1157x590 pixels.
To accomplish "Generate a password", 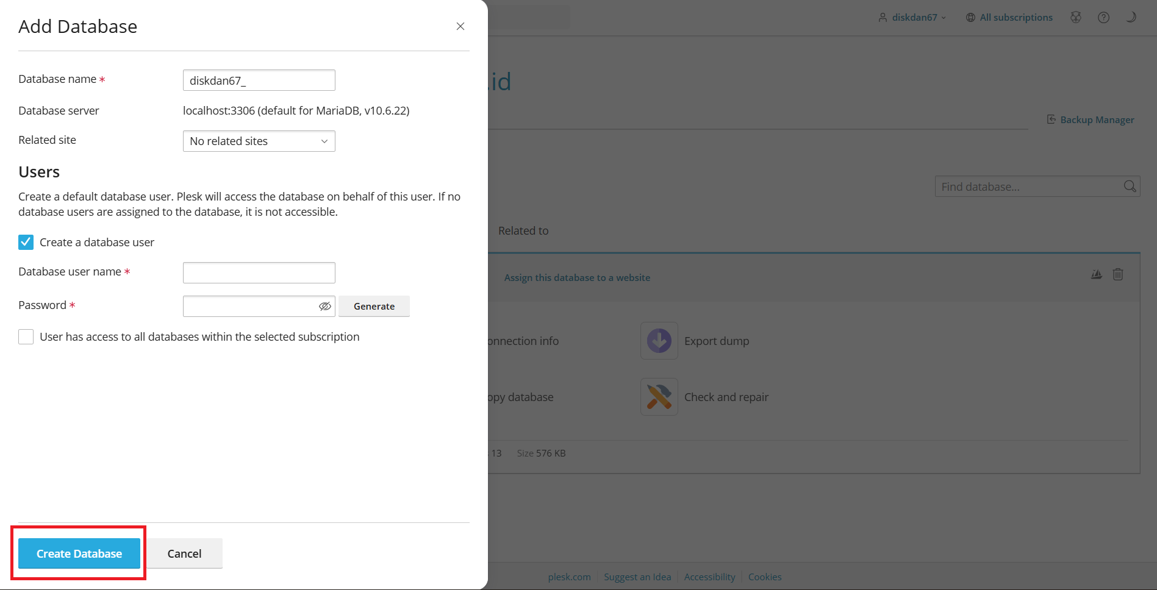I will [x=374, y=306].
